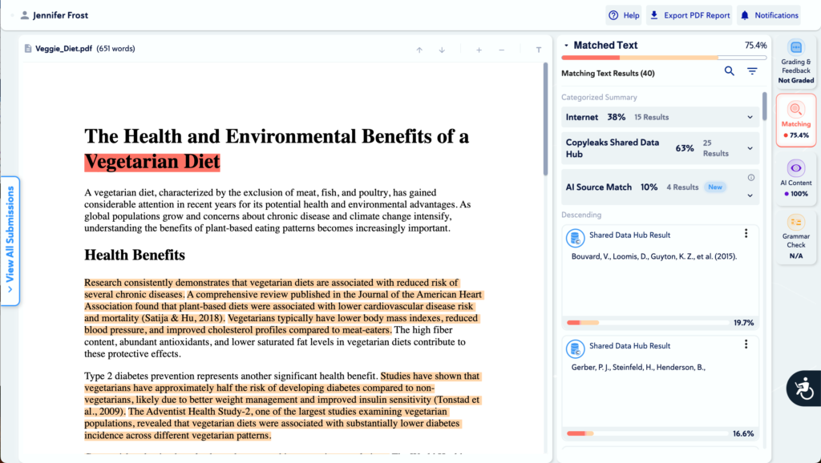The width and height of the screenshot is (821, 463).
Task: Open accessibility options widget
Action: click(x=803, y=388)
